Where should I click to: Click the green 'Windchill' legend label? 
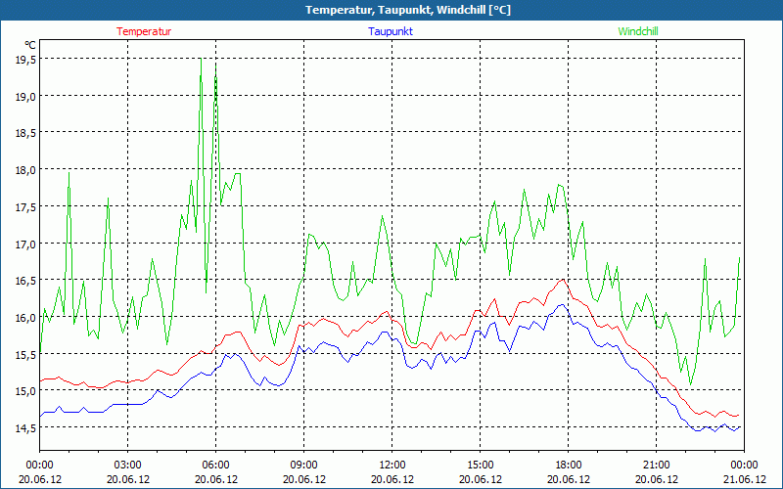pyautogui.click(x=638, y=31)
